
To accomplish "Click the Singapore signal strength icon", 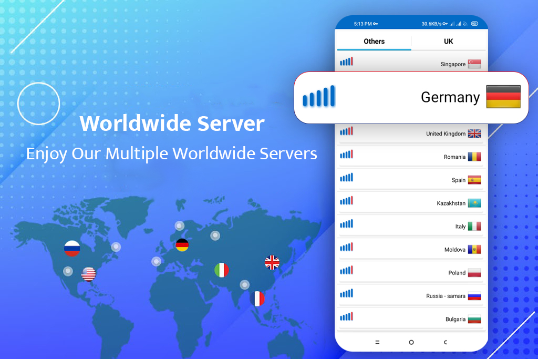I will tap(346, 61).
